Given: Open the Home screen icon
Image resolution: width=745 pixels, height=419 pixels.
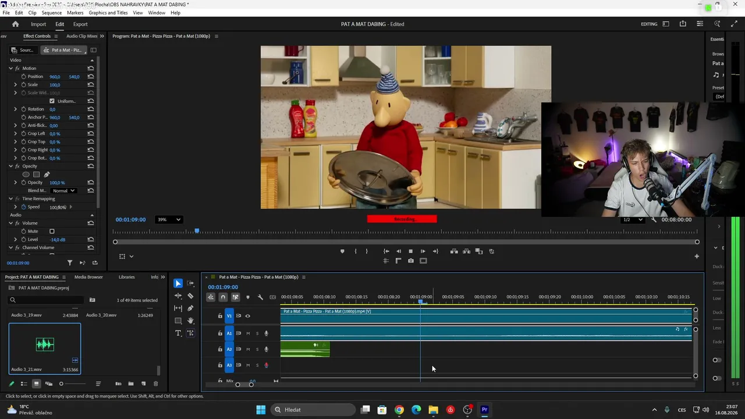Looking at the screenshot, I should [16, 24].
